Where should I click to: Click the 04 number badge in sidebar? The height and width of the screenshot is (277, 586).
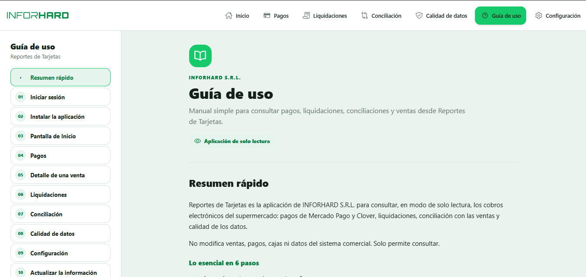pos(20,156)
